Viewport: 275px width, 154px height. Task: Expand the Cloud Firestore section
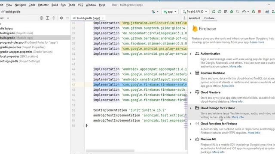point(191,92)
